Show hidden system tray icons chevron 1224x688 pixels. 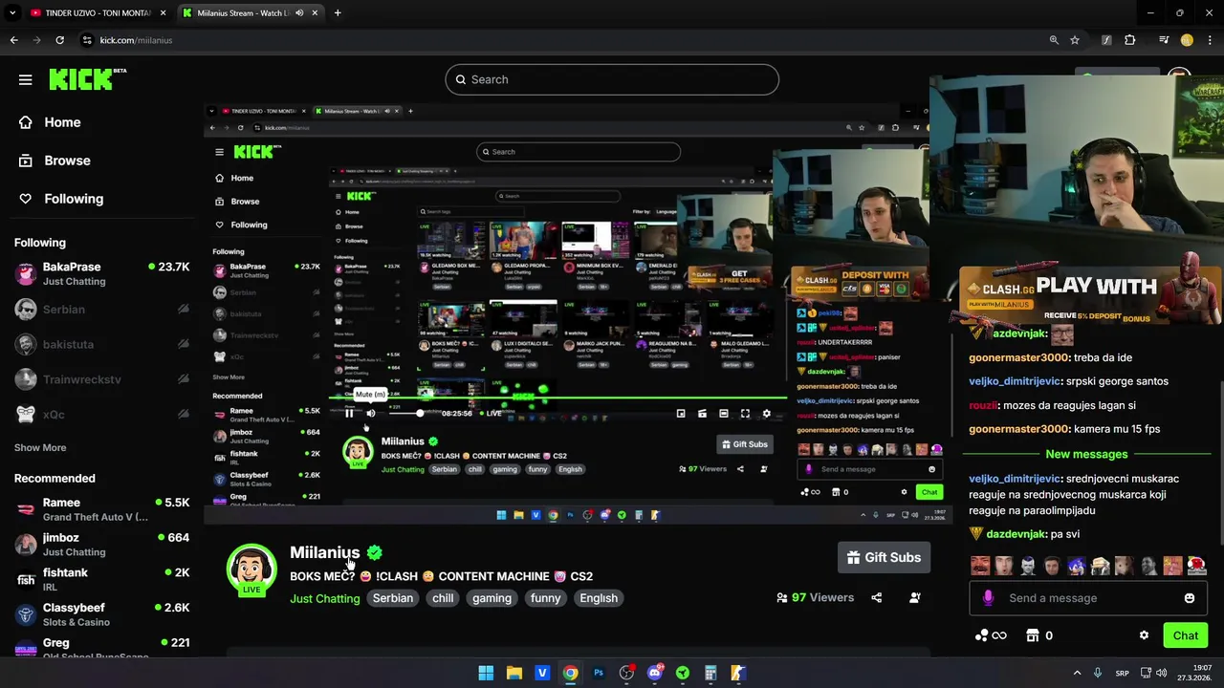(x=1077, y=673)
